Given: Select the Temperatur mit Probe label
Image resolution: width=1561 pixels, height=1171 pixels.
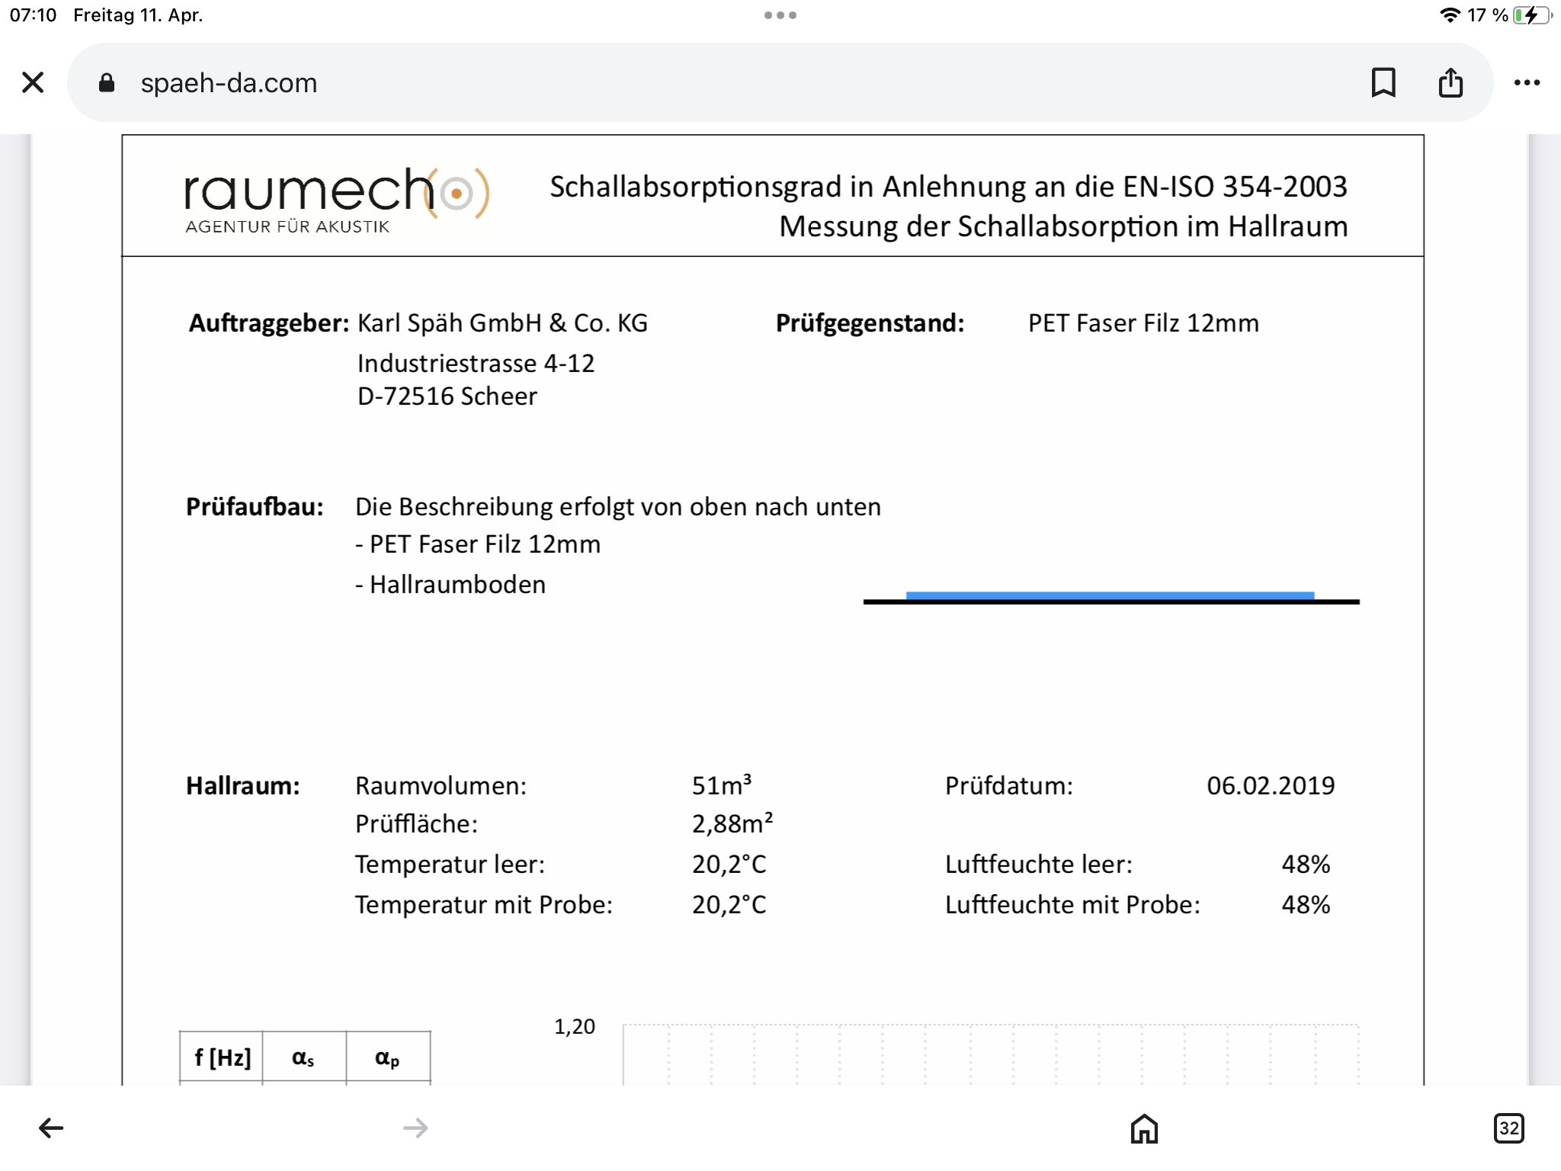Looking at the screenshot, I should pos(484,905).
